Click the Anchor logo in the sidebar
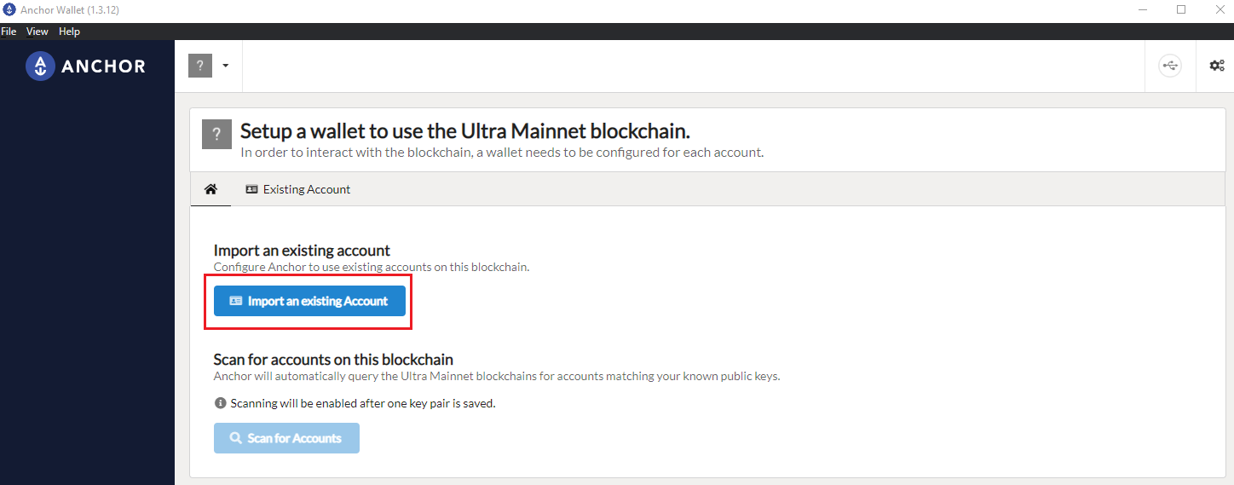This screenshot has width=1234, height=485. point(40,66)
